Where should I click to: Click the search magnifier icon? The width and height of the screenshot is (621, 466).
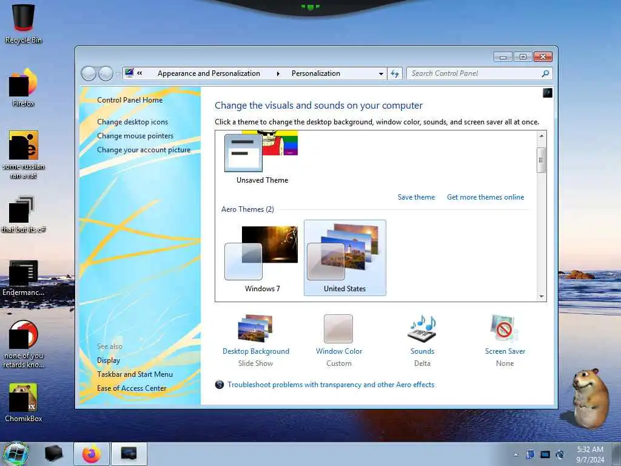(545, 73)
